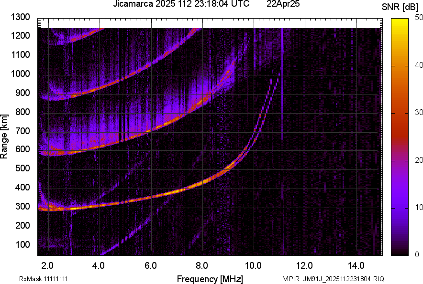Click the range tick label '200'

click(x=22, y=225)
